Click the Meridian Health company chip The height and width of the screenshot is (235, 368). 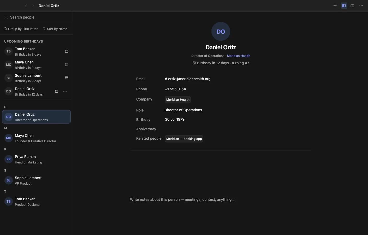(x=178, y=100)
